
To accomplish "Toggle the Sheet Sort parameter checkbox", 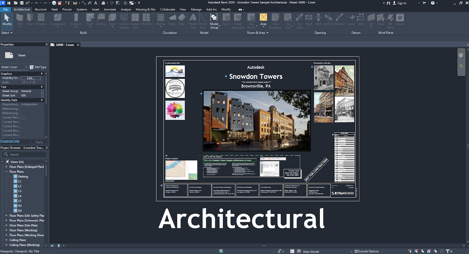I will tap(43, 95).
